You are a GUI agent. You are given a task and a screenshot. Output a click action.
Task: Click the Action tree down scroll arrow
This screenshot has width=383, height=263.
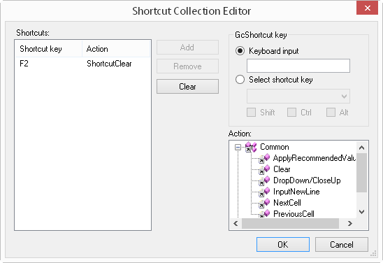click(x=362, y=212)
